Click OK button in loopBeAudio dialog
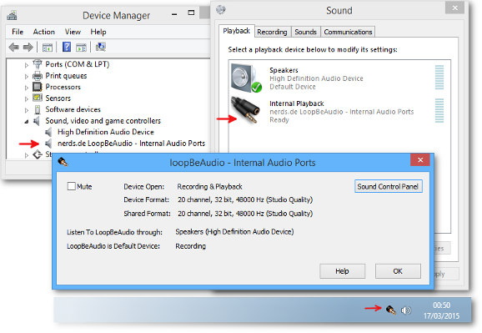Viewport: 482px width, 333px height. pos(398,271)
